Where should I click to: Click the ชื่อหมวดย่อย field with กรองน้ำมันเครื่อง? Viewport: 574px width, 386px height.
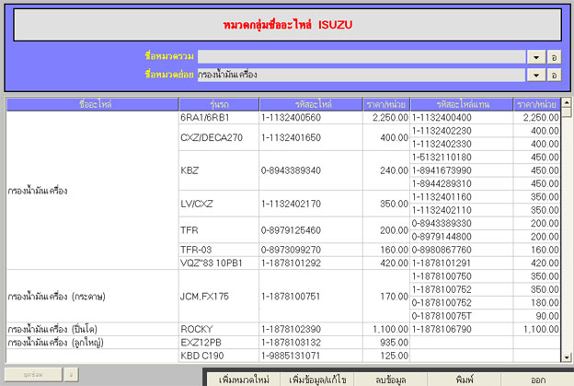click(362, 75)
